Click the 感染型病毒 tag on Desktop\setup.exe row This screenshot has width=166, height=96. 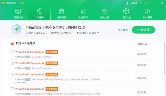pyautogui.click(x=52, y=63)
